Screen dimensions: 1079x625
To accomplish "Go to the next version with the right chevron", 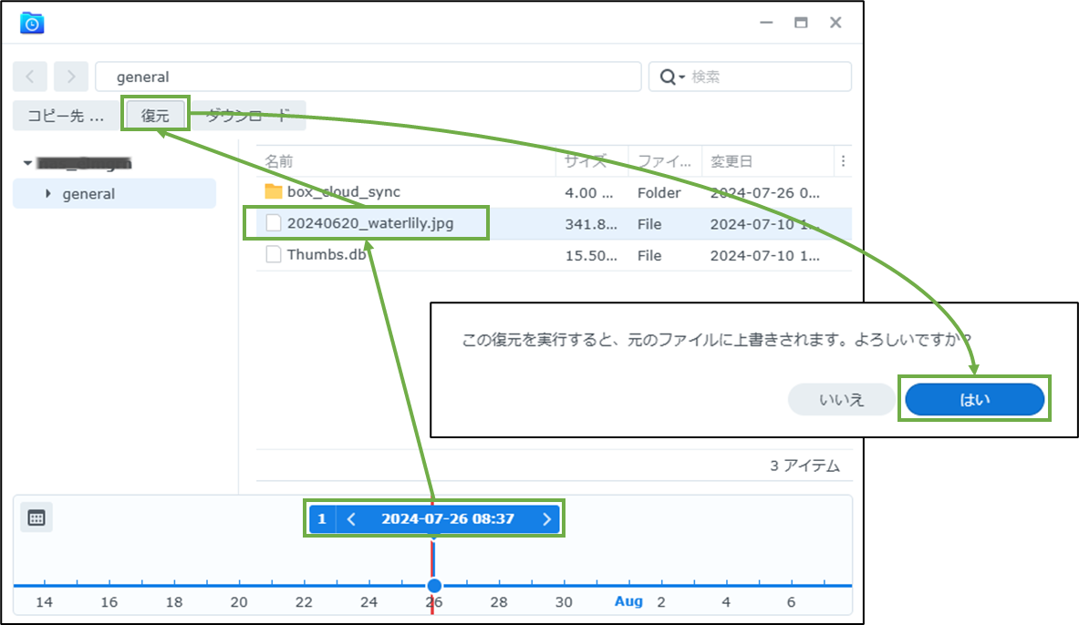I will click(546, 518).
